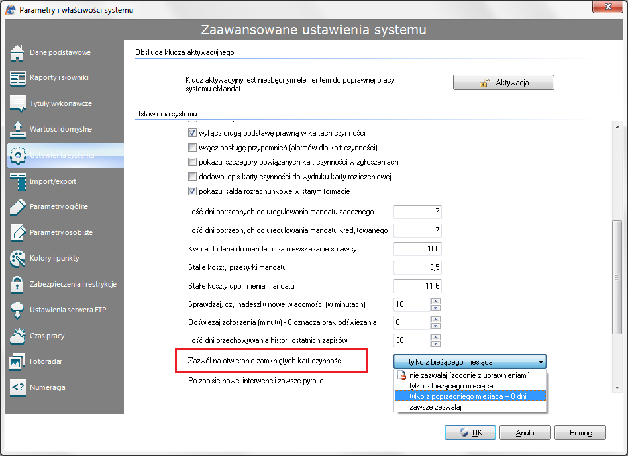The width and height of the screenshot is (628, 456).
Task: Increase the history retention days spinner value
Action: (435, 337)
